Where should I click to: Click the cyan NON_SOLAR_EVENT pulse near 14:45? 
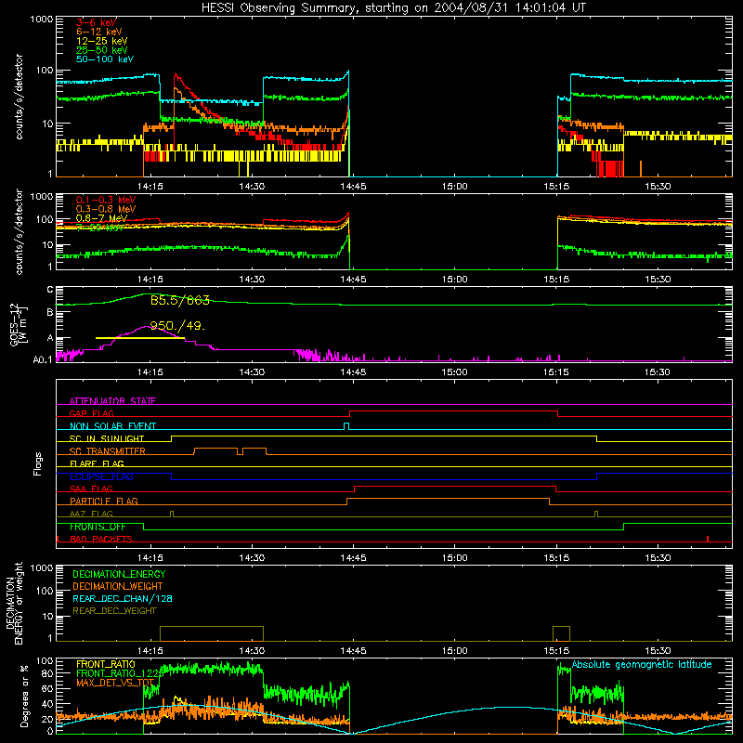(346, 425)
